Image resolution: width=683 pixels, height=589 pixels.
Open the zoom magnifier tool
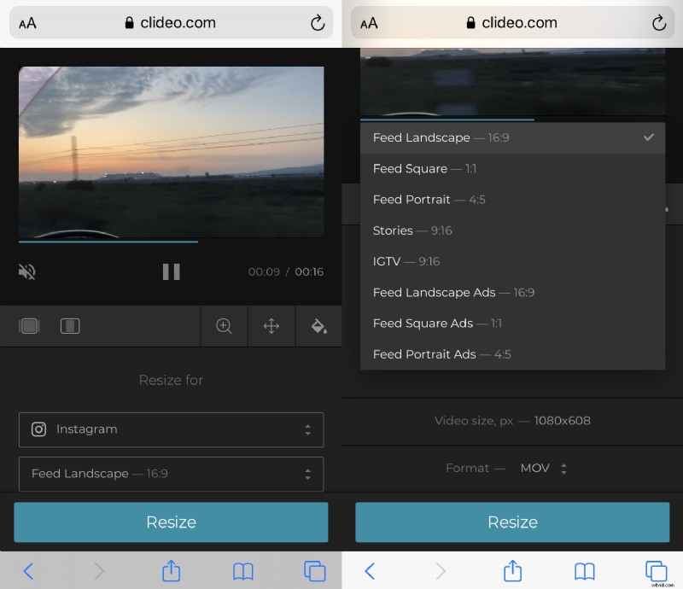click(x=224, y=326)
